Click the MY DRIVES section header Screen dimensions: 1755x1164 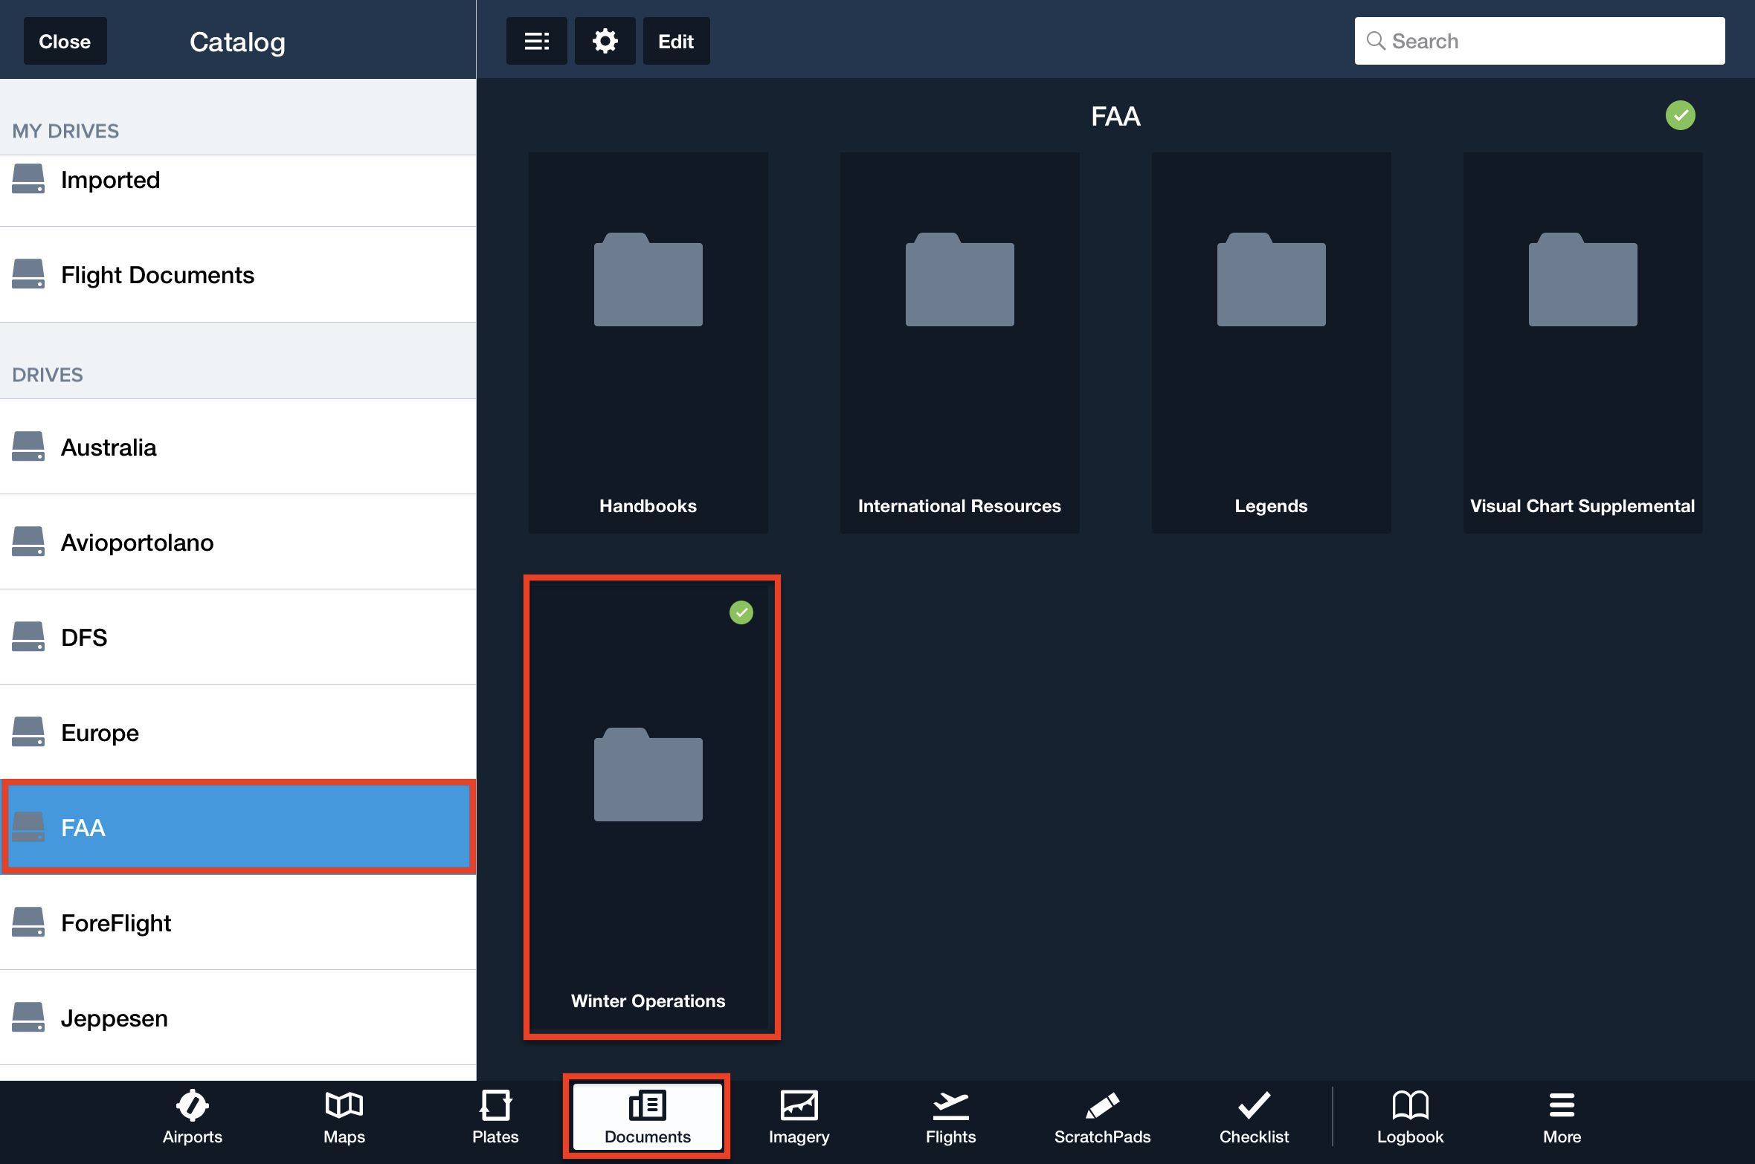click(65, 132)
